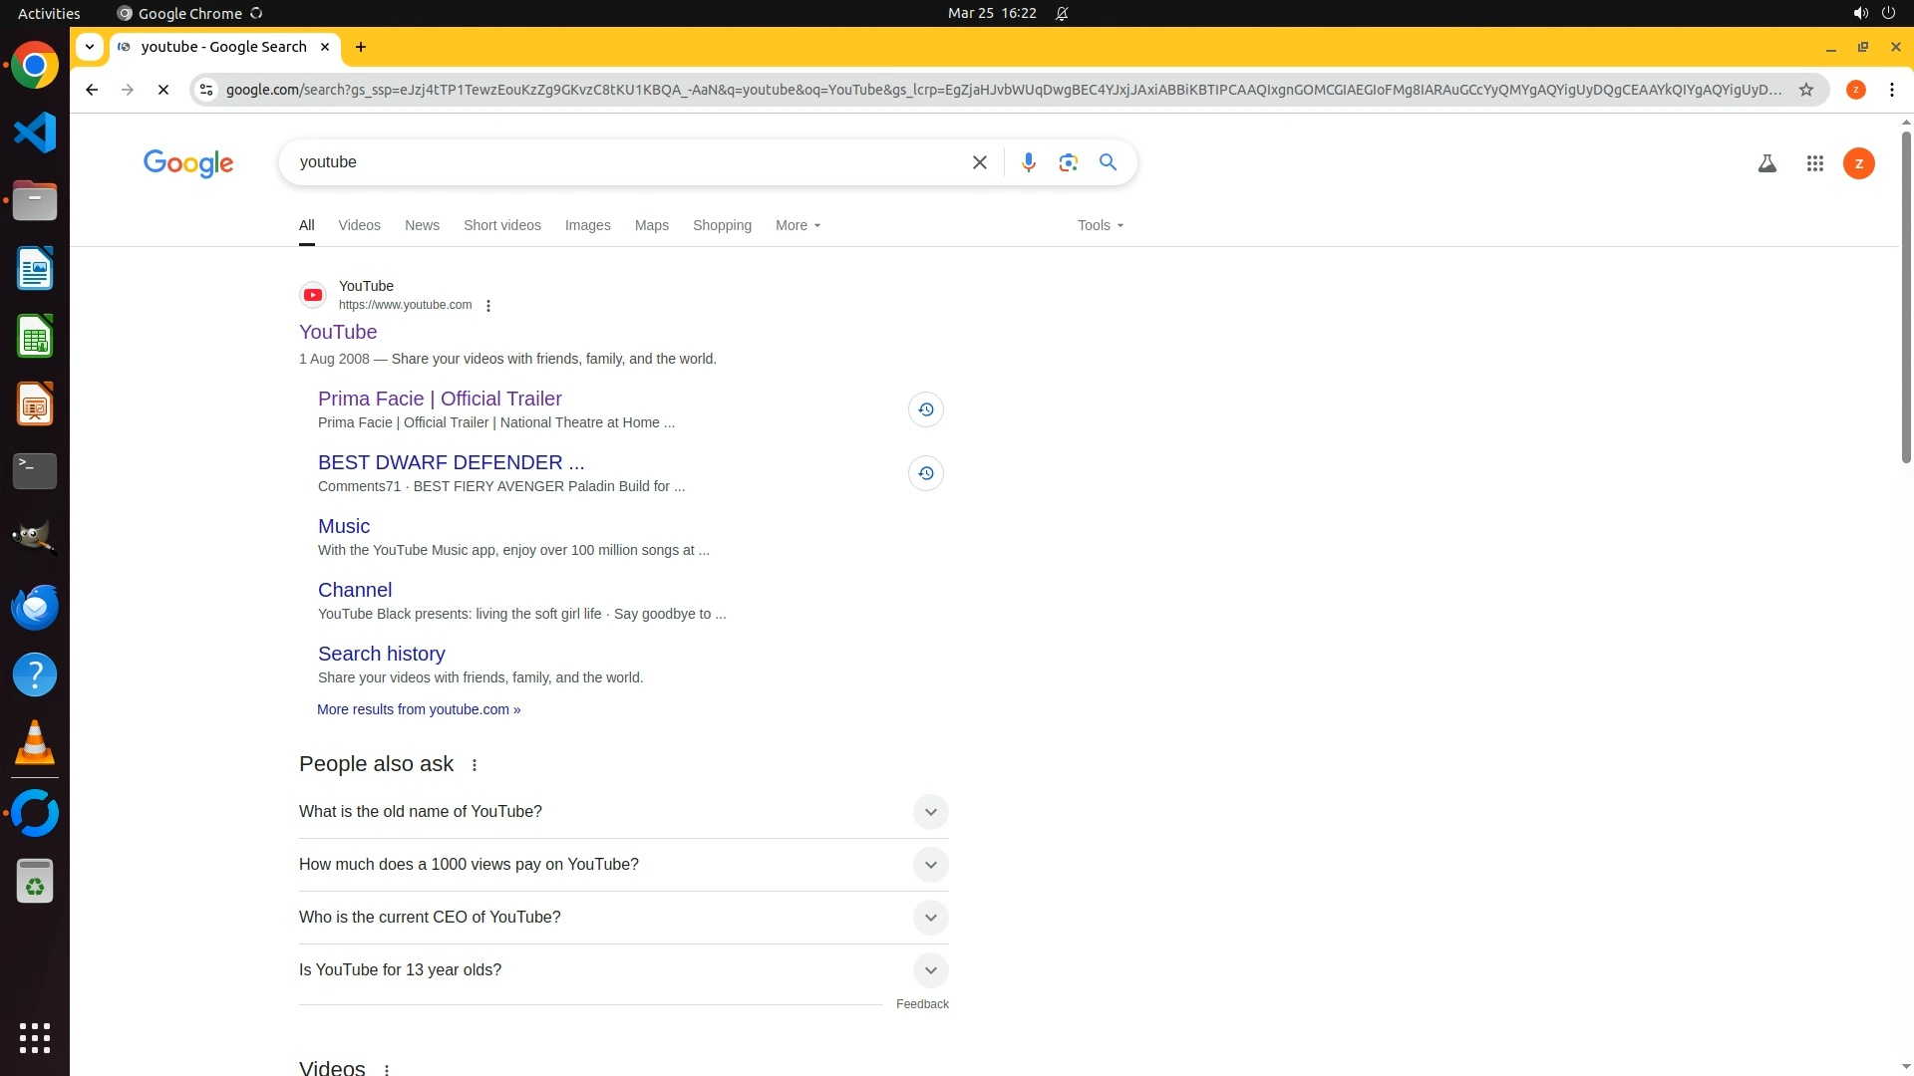
Task: Stop page loading in Chrome toolbar
Action: (x=163, y=90)
